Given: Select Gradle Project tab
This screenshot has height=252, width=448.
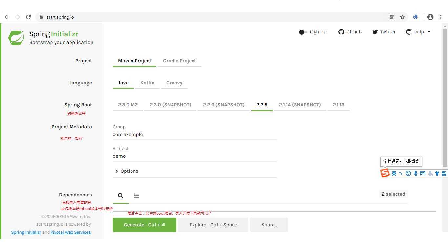Looking at the screenshot, I should [x=179, y=61].
